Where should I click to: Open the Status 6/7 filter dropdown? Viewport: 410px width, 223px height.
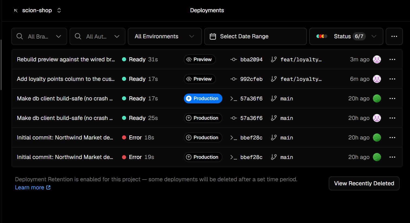click(346, 36)
